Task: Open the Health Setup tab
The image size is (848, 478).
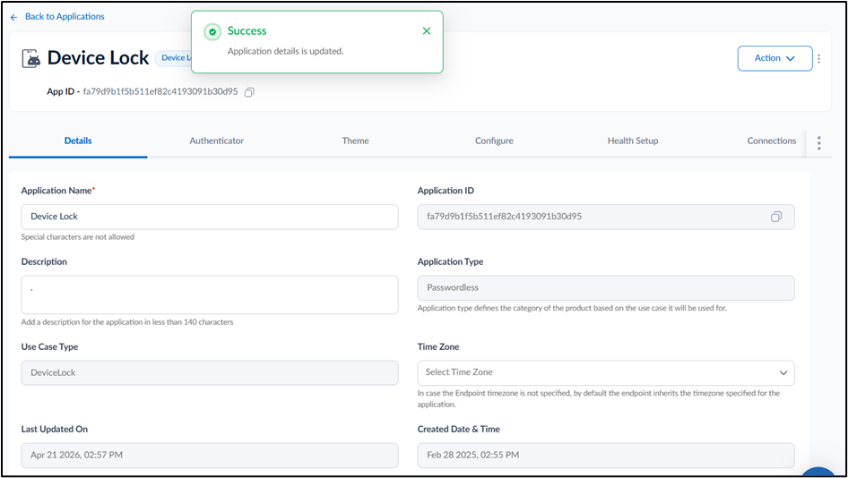Action: 633,141
